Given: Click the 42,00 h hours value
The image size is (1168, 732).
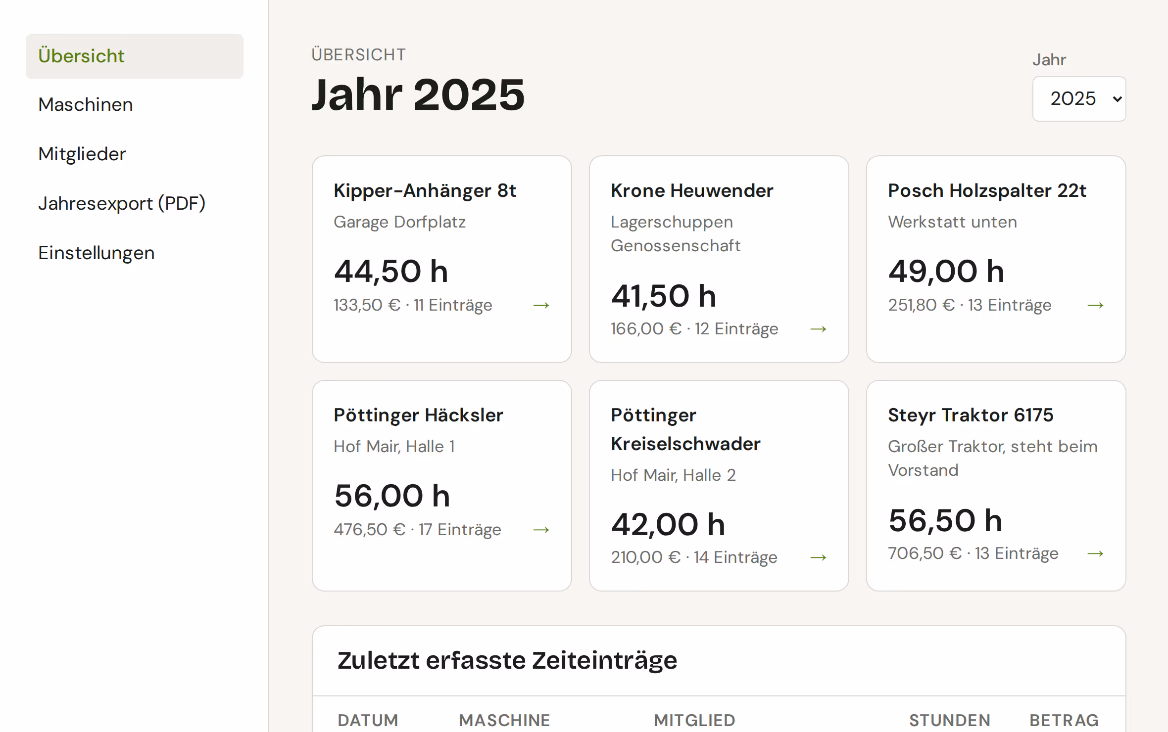Looking at the screenshot, I should click(668, 525).
